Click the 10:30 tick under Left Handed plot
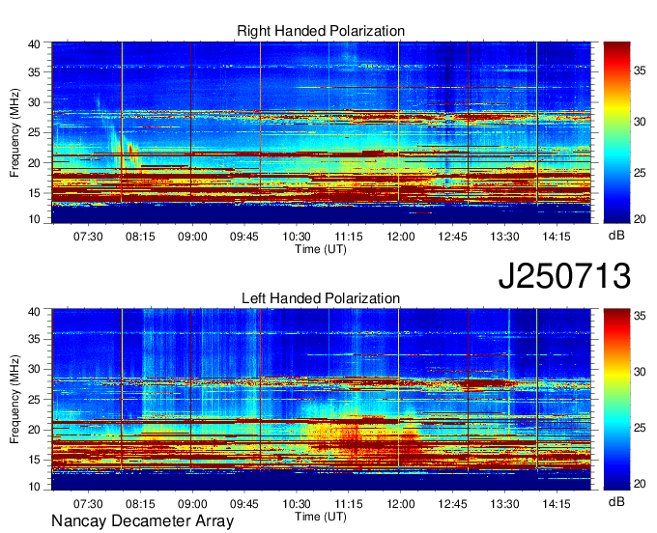Image resolution: width=657 pixels, height=533 pixels. coord(297,504)
